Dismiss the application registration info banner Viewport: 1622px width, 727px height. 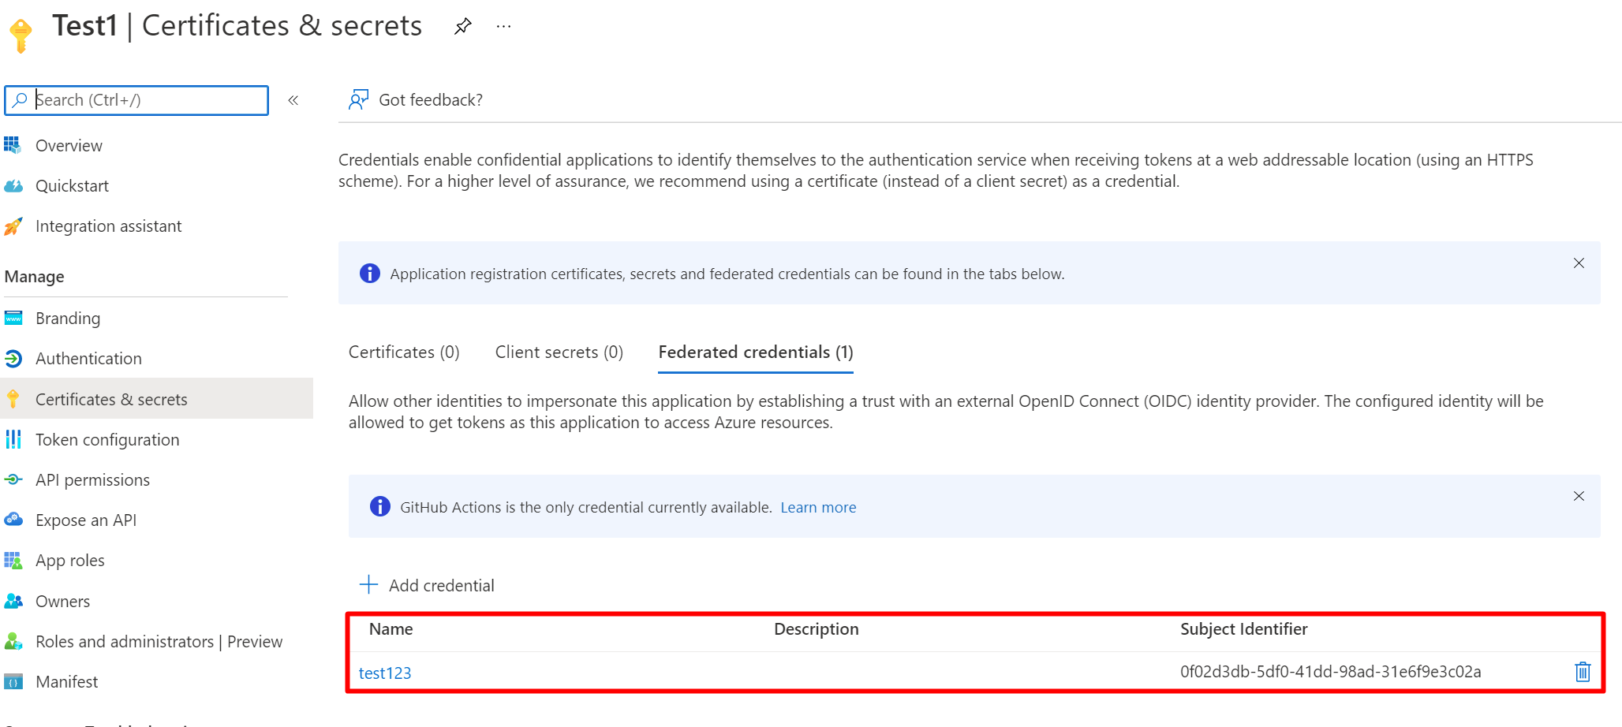1579,263
